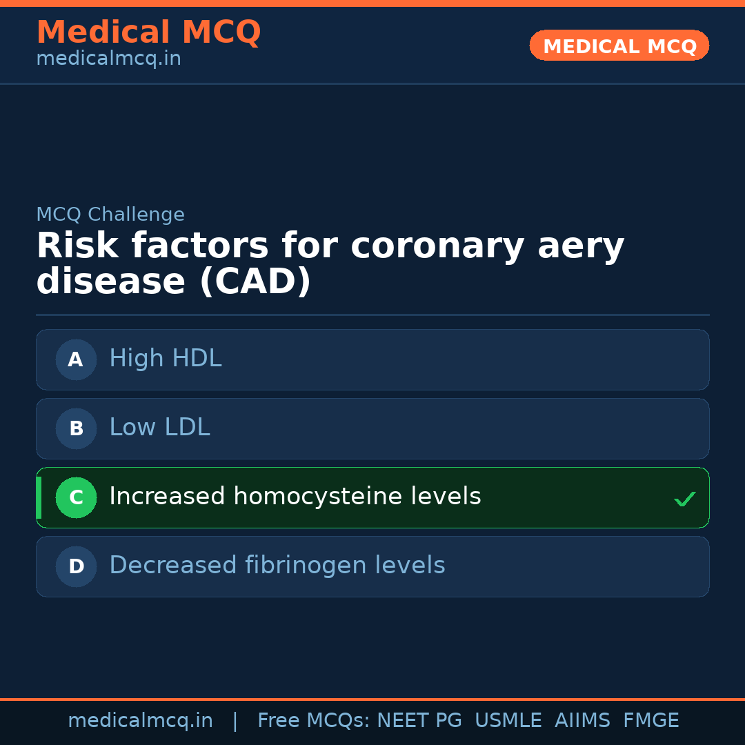This screenshot has height=745, width=745.
Task: Click the letter B circle badge
Action: click(76, 428)
